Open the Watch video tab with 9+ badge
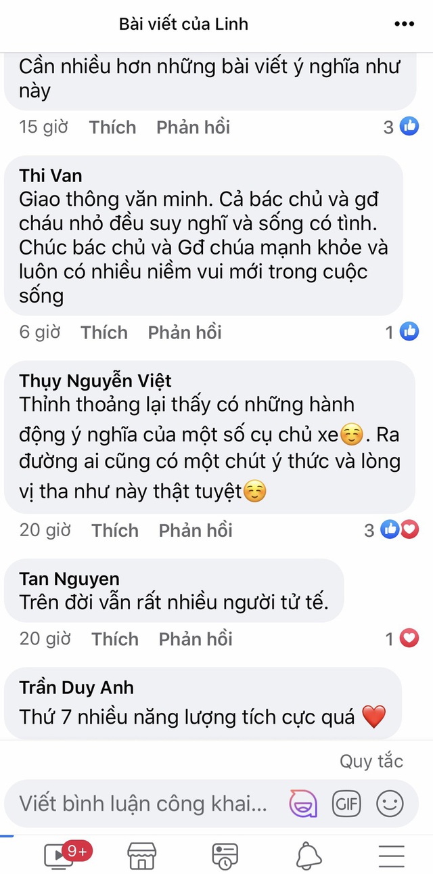This screenshot has width=433, height=874. tap(59, 854)
